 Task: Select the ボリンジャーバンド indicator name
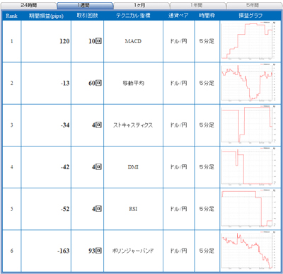133,251
